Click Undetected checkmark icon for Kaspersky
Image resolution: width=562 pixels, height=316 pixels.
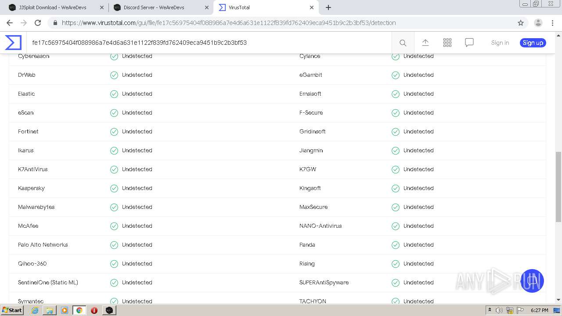click(x=114, y=188)
